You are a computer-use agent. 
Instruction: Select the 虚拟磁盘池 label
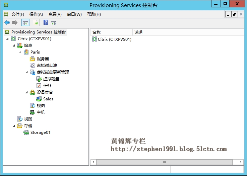[47, 66]
